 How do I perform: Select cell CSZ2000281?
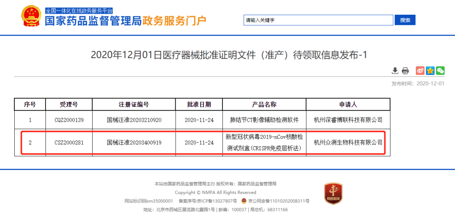tap(69, 143)
